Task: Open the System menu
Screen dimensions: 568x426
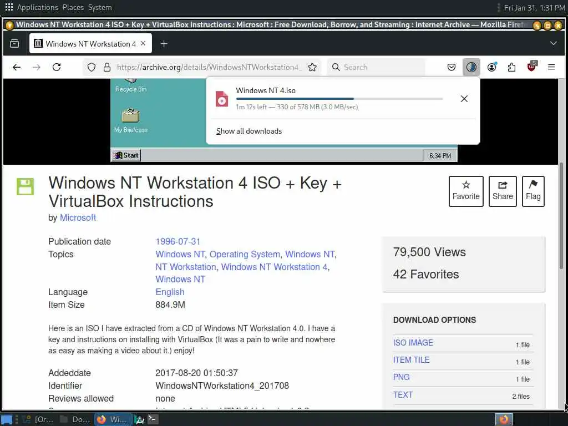Action: [100, 7]
